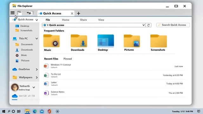Screen dimensions: 203x114
Task: Click the address bar showing Quick access
Action: pos(94,25)
